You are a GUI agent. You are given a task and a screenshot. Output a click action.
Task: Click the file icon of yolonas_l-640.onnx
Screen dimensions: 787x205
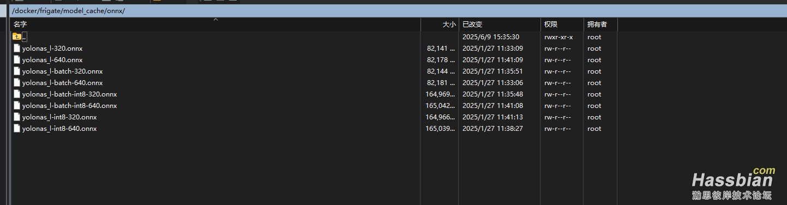[17, 59]
